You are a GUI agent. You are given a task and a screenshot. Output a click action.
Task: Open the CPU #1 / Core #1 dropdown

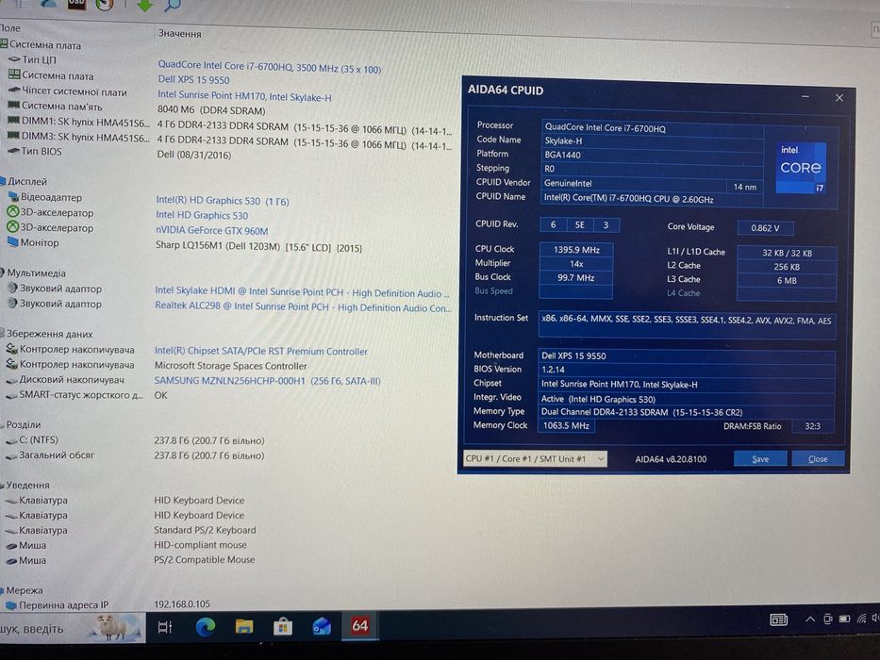536,458
